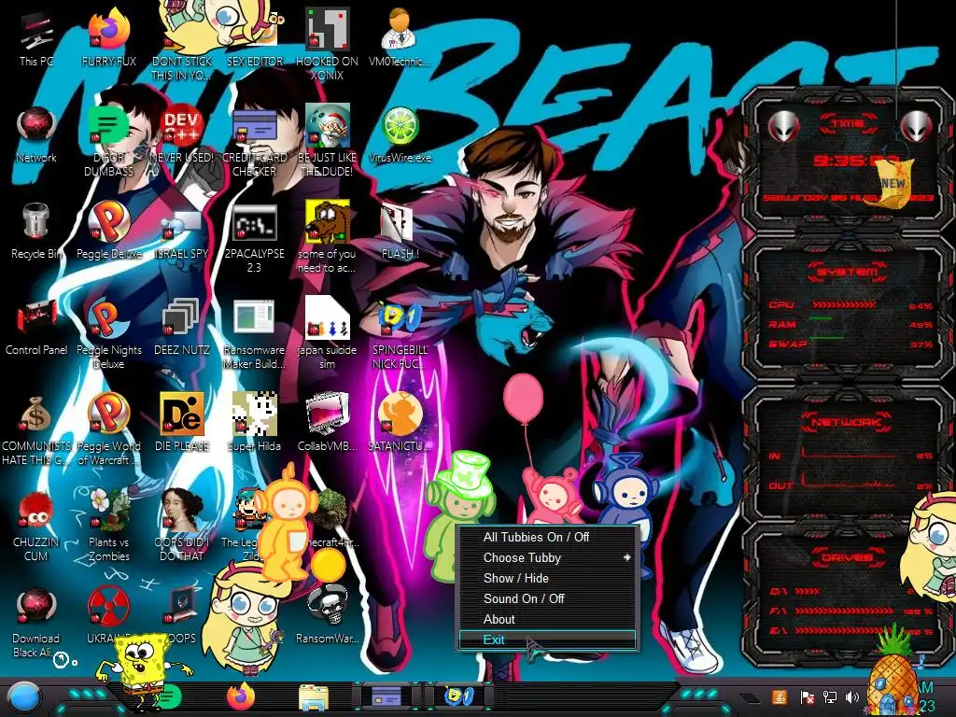Click the orange Java tray icon

point(780,696)
